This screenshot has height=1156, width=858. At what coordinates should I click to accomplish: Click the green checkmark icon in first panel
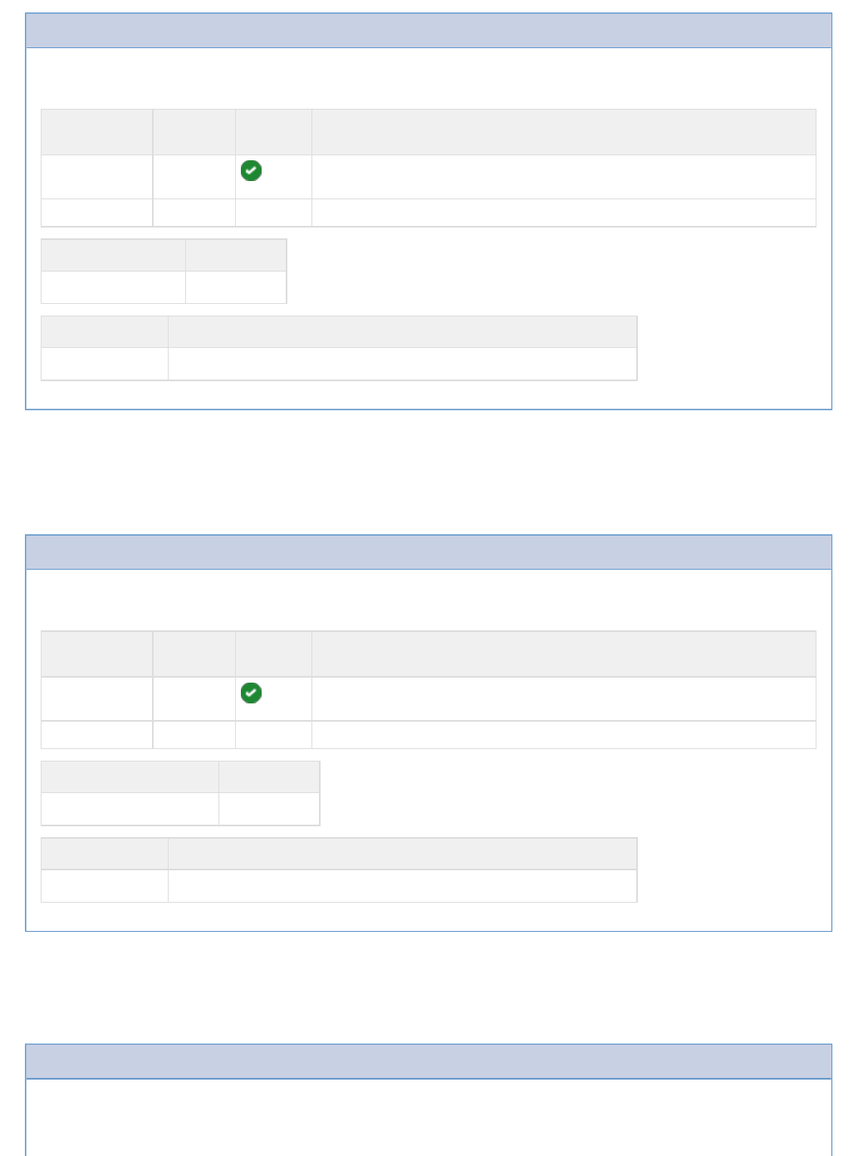tap(251, 170)
